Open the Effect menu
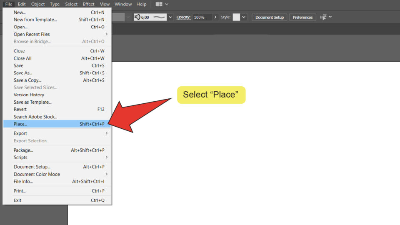Screen dimensions: 400x225 (88, 4)
